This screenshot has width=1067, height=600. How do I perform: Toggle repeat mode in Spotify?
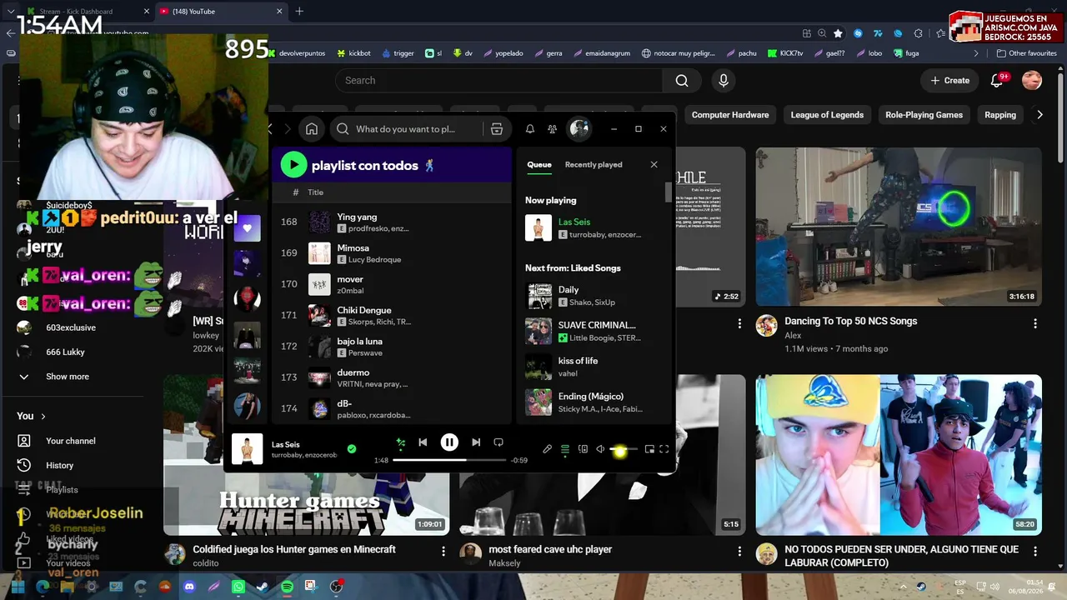pyautogui.click(x=498, y=442)
